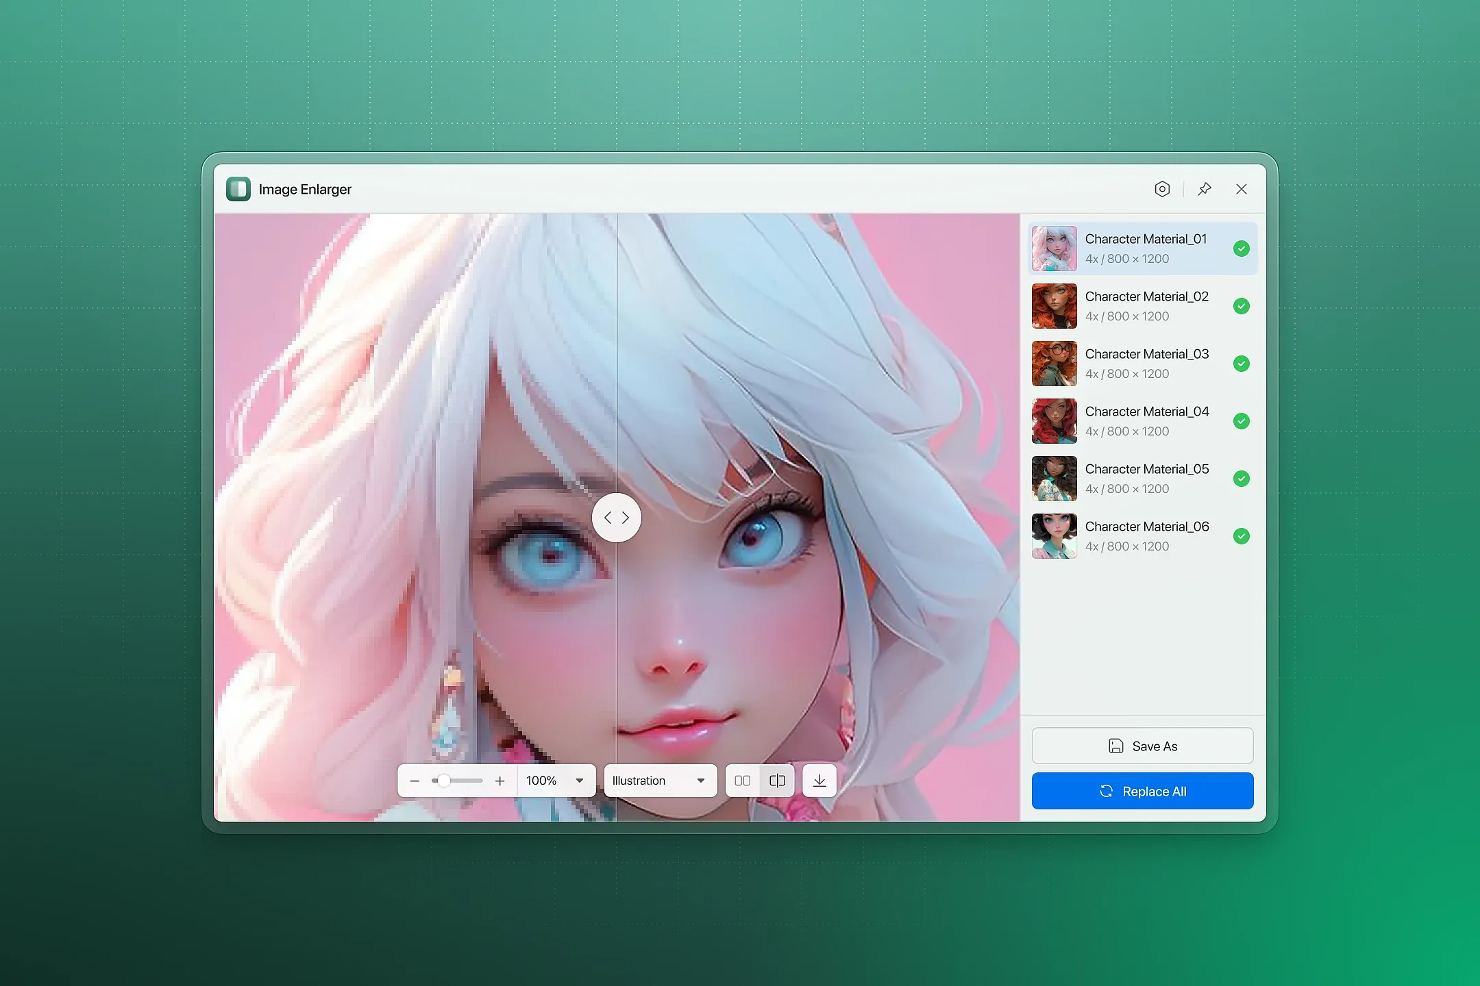Image resolution: width=1480 pixels, height=986 pixels.
Task: Click the Replace All button
Action: click(x=1142, y=792)
